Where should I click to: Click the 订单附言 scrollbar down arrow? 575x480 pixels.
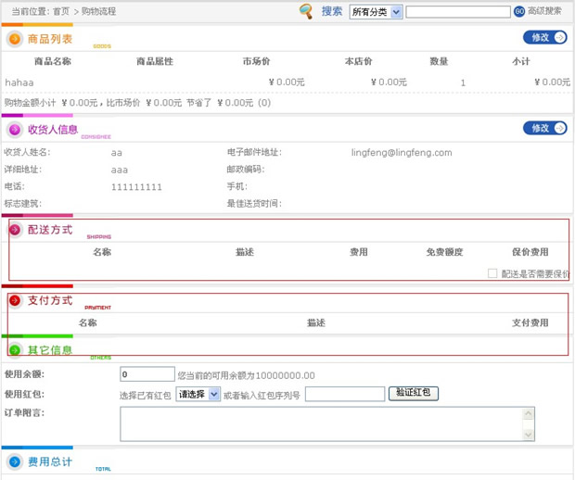coord(529,435)
